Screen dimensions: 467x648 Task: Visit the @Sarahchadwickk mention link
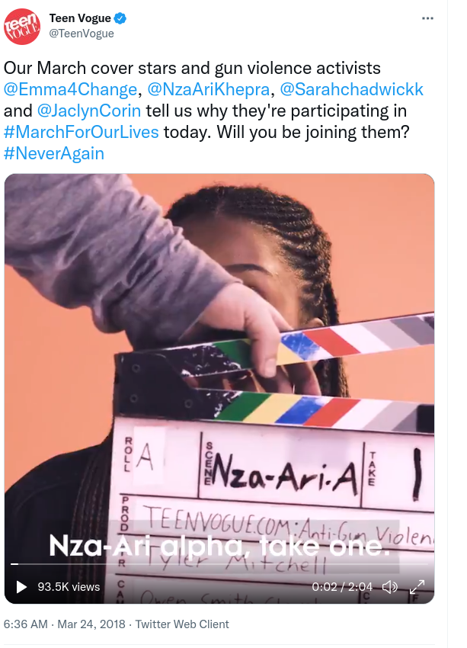351,89
